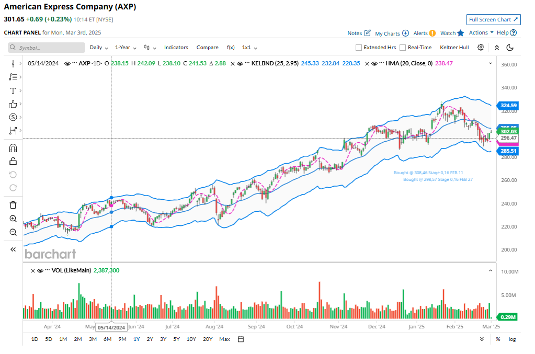Delete drawings with the trash icon
This screenshot has height=354, width=535.
[x=13, y=205]
